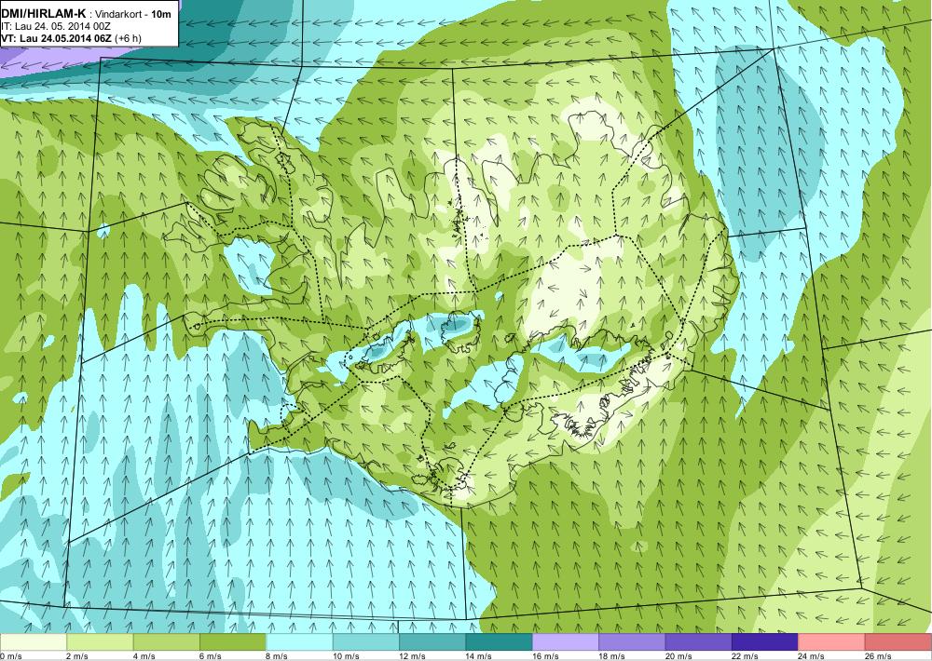Click the 'DMI/HIRLAM-K' title text
Image resolution: width=932 pixels, height=661 pixels.
[x=44, y=13]
